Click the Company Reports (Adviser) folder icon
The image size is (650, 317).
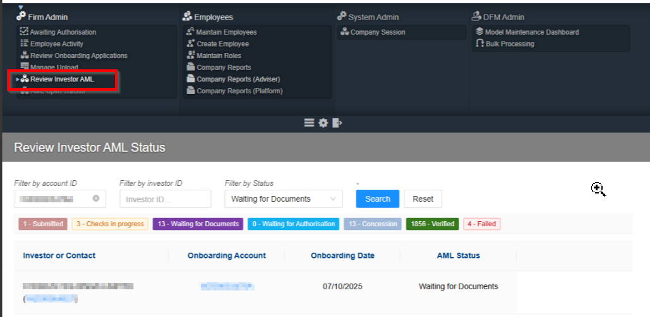[x=191, y=78]
